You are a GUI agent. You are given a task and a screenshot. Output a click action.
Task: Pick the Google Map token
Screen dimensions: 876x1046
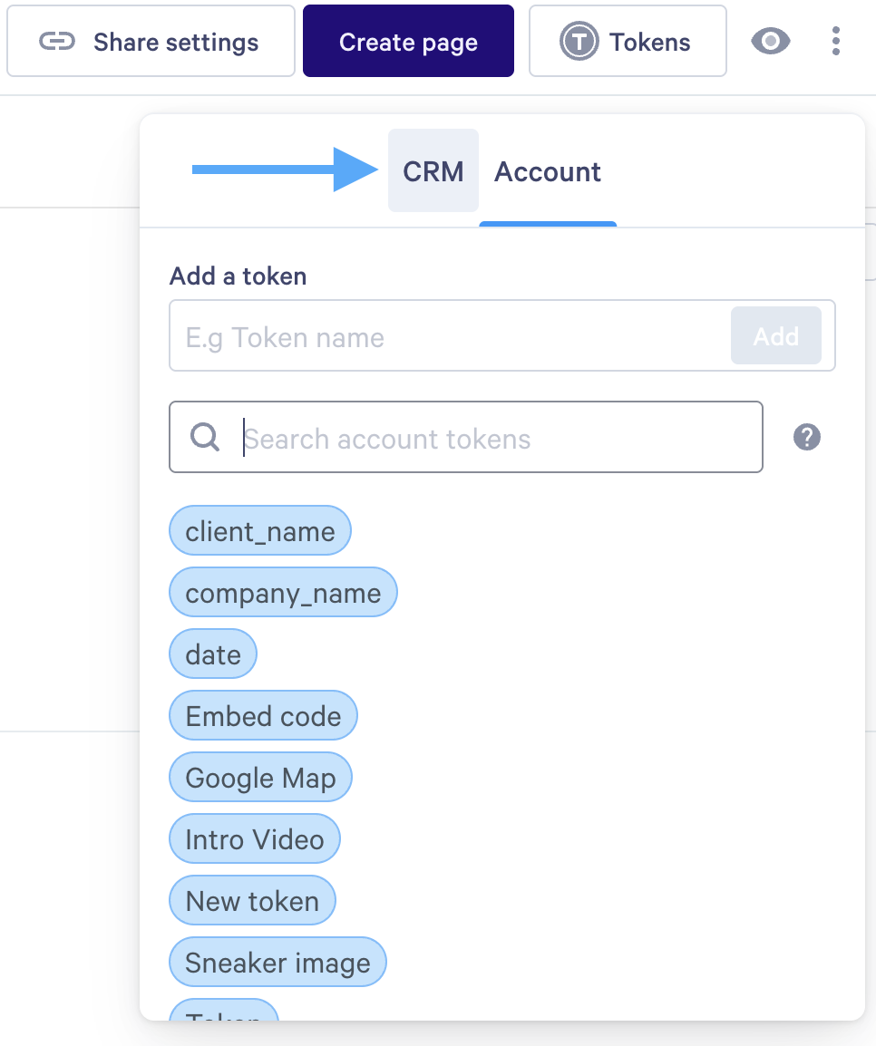pos(260,778)
